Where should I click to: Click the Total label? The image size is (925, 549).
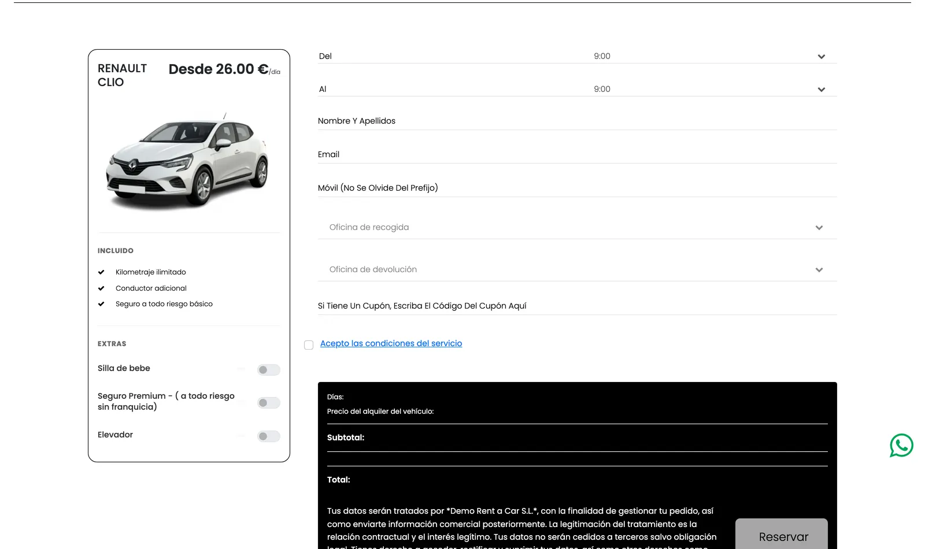point(339,480)
